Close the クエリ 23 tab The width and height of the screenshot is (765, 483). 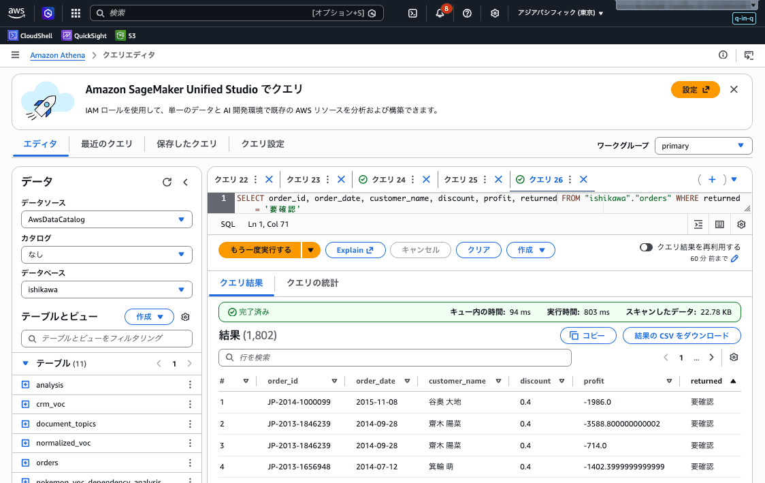tap(341, 180)
